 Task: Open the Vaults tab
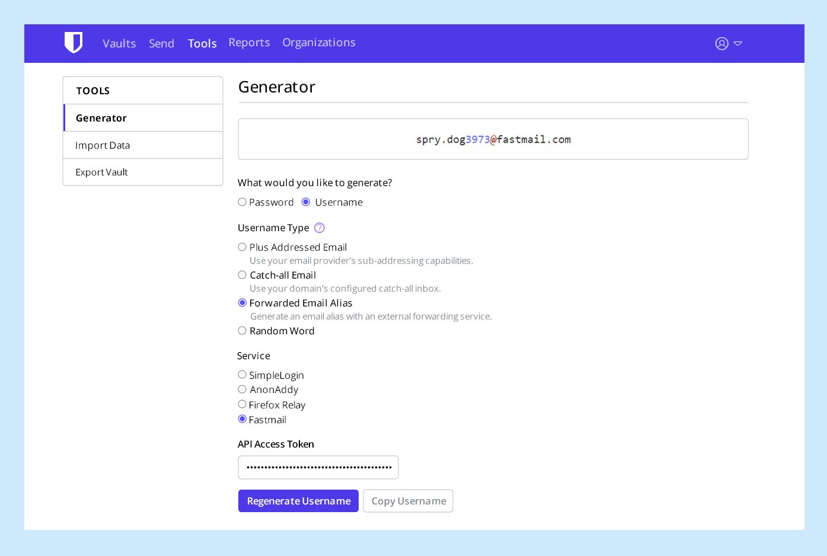pyautogui.click(x=119, y=43)
